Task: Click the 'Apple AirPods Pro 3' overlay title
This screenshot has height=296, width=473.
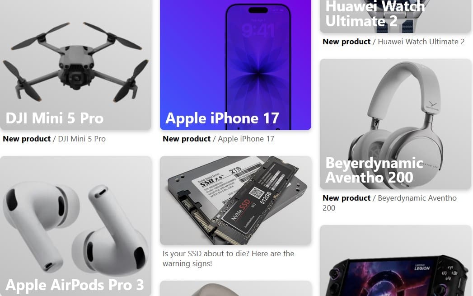Action: pos(75,285)
